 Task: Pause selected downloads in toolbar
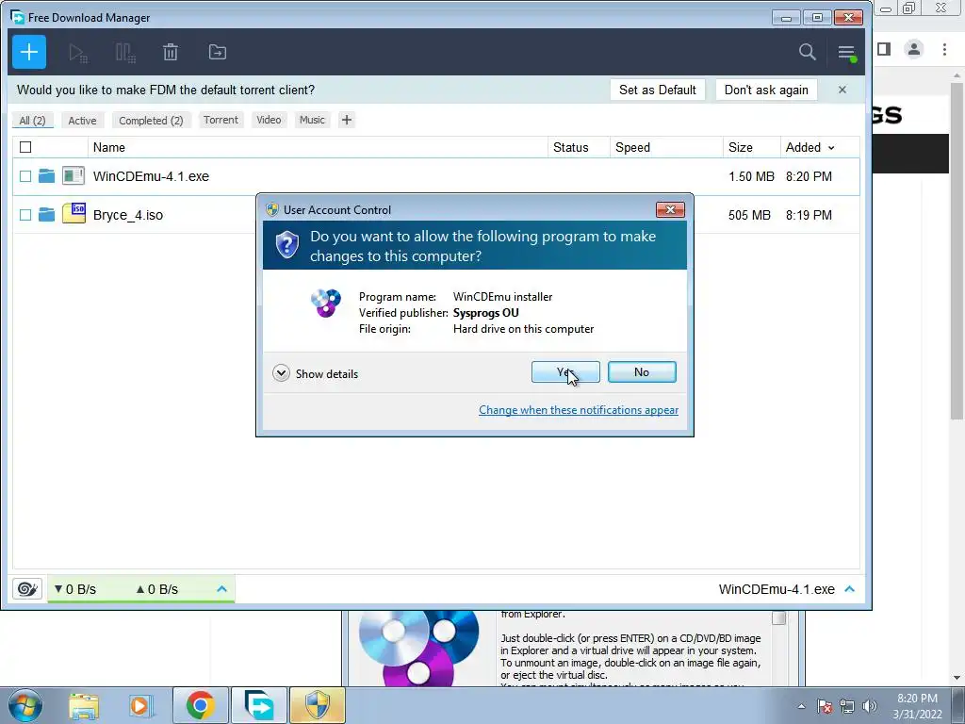(x=125, y=53)
